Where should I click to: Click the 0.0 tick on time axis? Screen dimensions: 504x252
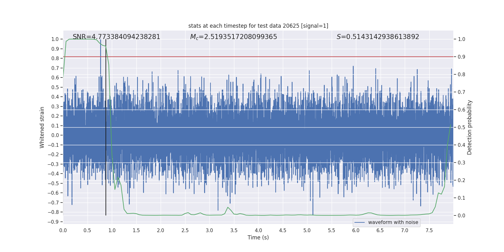63,230
